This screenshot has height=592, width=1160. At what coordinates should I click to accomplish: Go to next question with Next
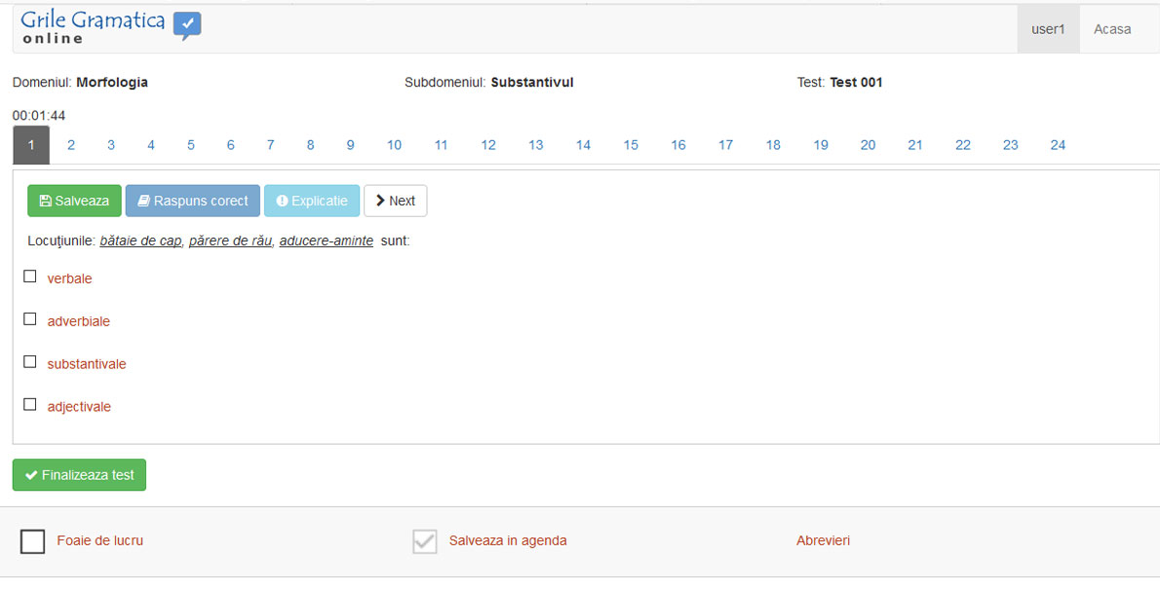395,201
